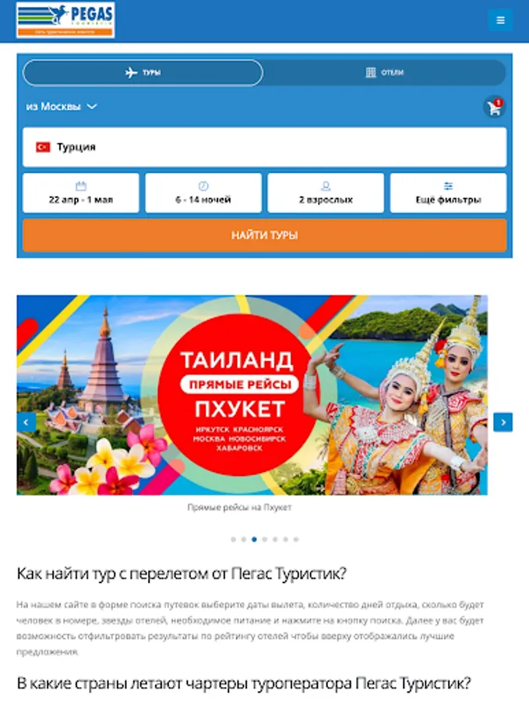529x702 pixels.
Task: Select the first carousel dot
Action: [233, 540]
